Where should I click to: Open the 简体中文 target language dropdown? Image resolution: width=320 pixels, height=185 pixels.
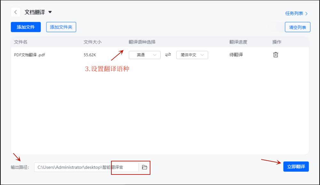(192, 55)
